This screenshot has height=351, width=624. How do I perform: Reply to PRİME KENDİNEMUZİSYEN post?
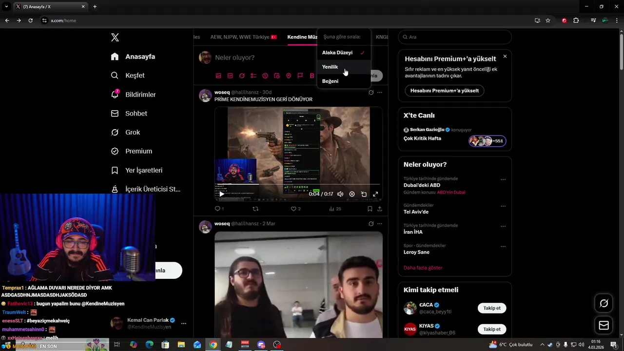tap(219, 209)
